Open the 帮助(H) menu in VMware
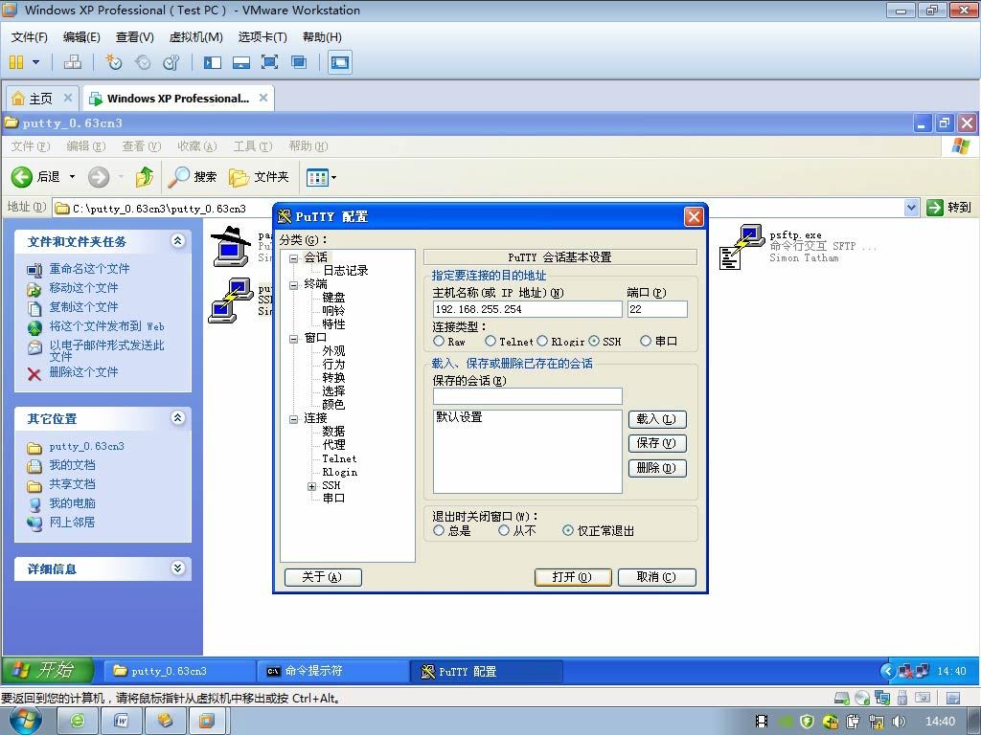Viewport: 981px width, 735px height. tap(322, 37)
